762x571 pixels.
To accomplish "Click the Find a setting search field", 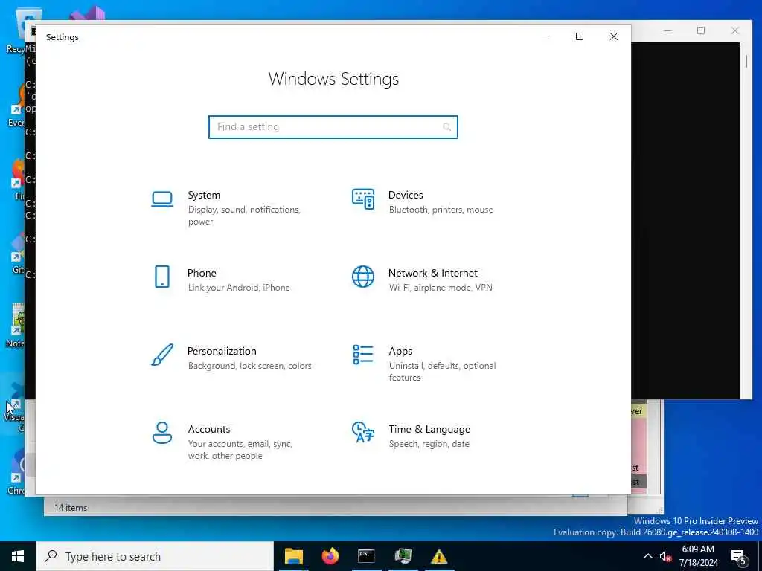I will tap(333, 127).
